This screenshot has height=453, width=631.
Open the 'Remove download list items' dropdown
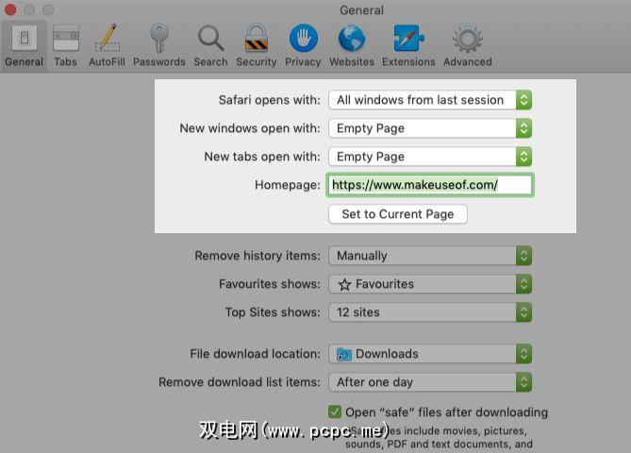point(430,381)
